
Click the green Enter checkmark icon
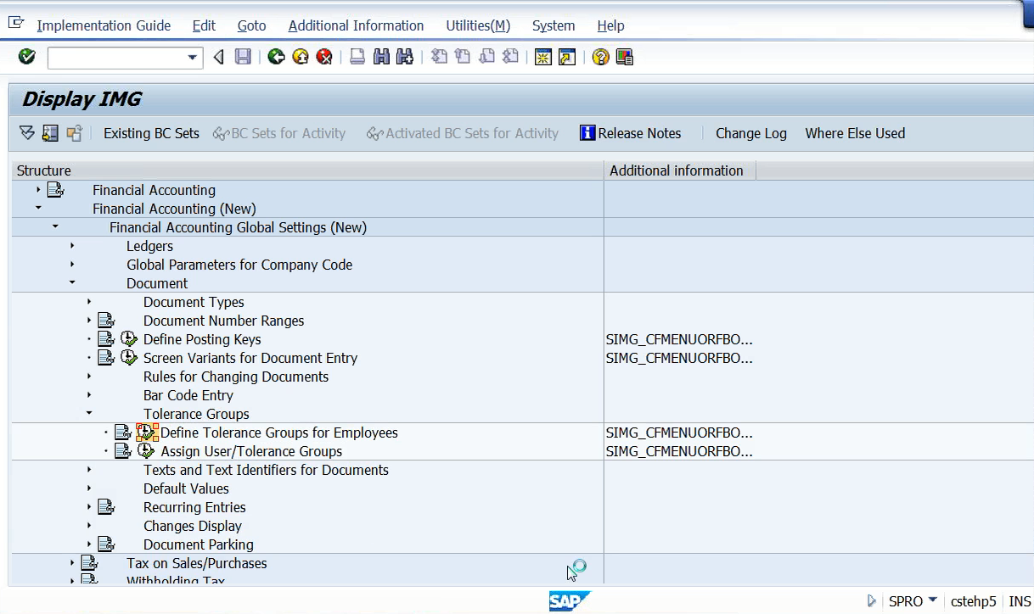(27, 57)
